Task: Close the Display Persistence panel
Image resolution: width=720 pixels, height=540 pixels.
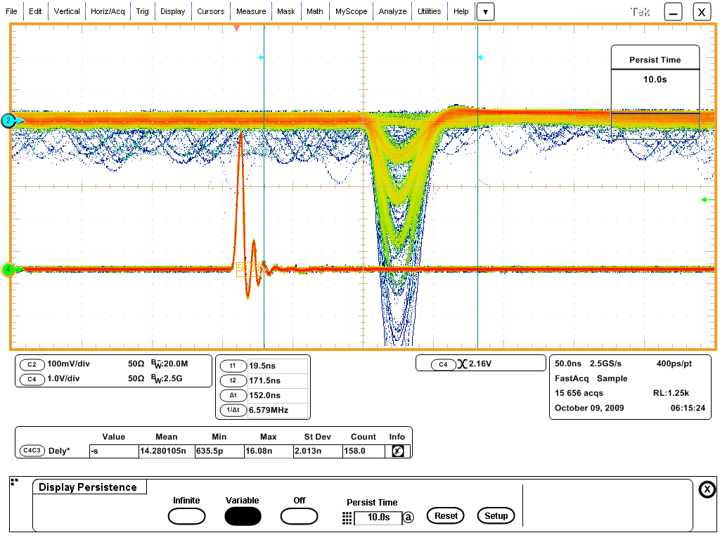Action: (x=707, y=489)
